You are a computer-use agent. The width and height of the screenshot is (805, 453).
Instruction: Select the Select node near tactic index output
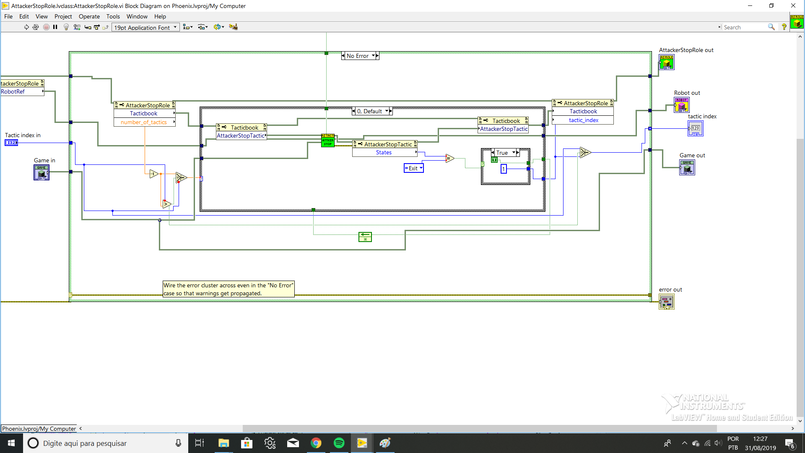[585, 152]
